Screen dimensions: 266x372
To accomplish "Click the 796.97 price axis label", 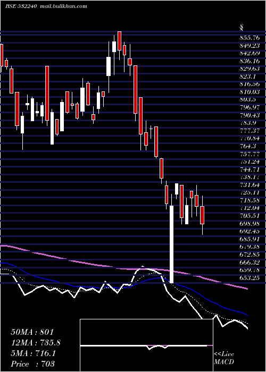I will pos(250,107).
